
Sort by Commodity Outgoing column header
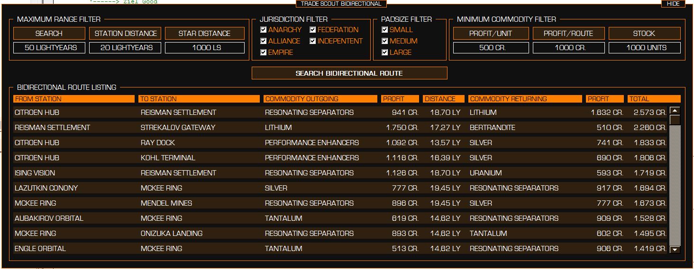[320, 99]
